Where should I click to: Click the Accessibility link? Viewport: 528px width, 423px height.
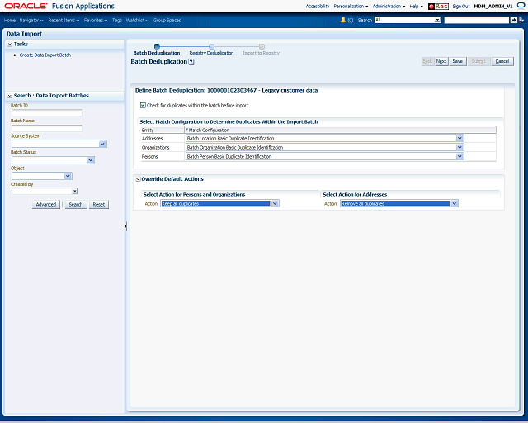(x=318, y=7)
